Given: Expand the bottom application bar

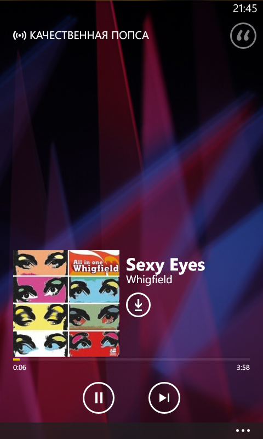Looking at the screenshot, I should click(131, 431).
